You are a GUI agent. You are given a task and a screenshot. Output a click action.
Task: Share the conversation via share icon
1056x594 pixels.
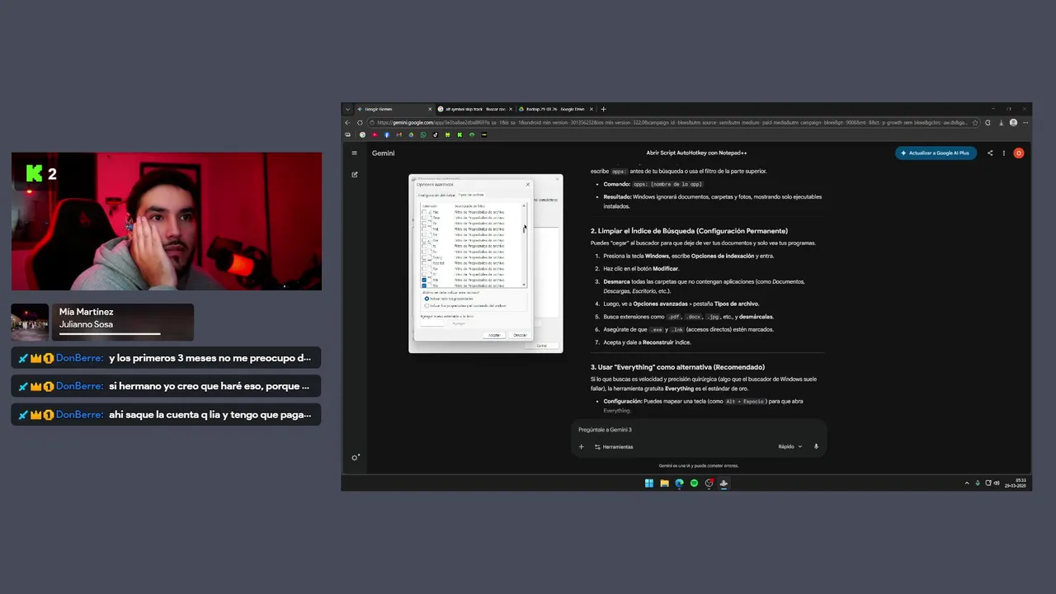pyautogui.click(x=990, y=153)
